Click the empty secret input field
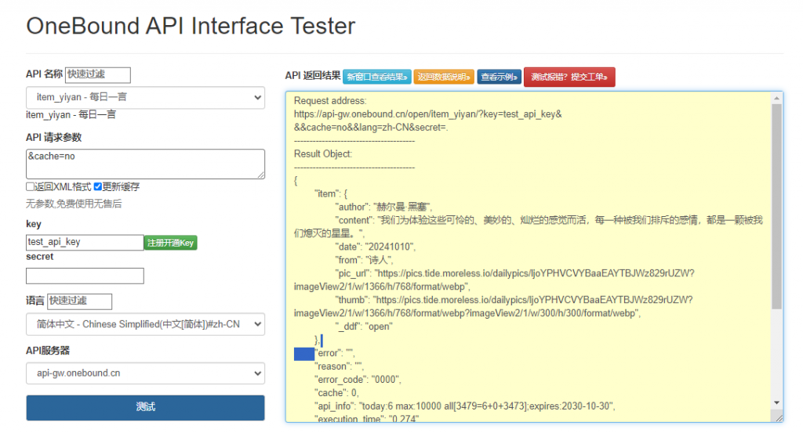803x433 pixels. point(85,276)
